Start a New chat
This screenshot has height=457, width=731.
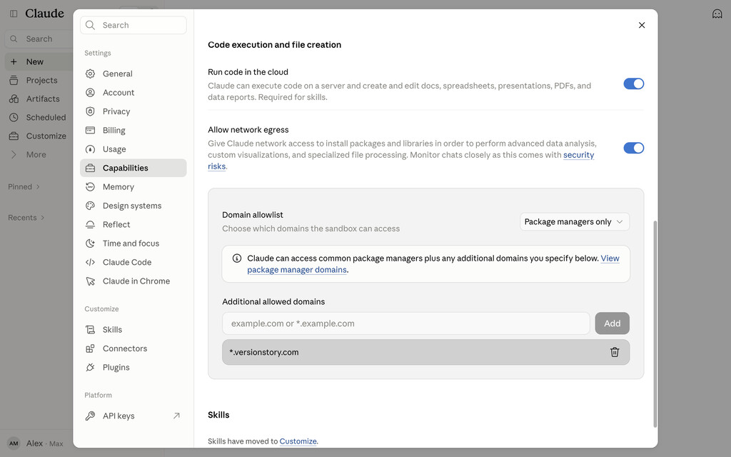[40, 61]
